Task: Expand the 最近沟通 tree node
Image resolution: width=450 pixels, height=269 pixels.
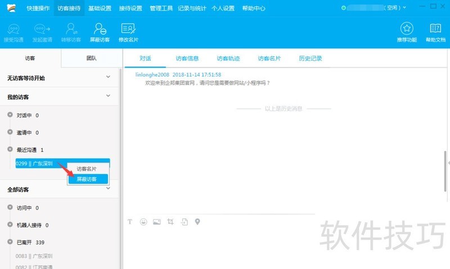Action: pyautogui.click(x=10, y=150)
